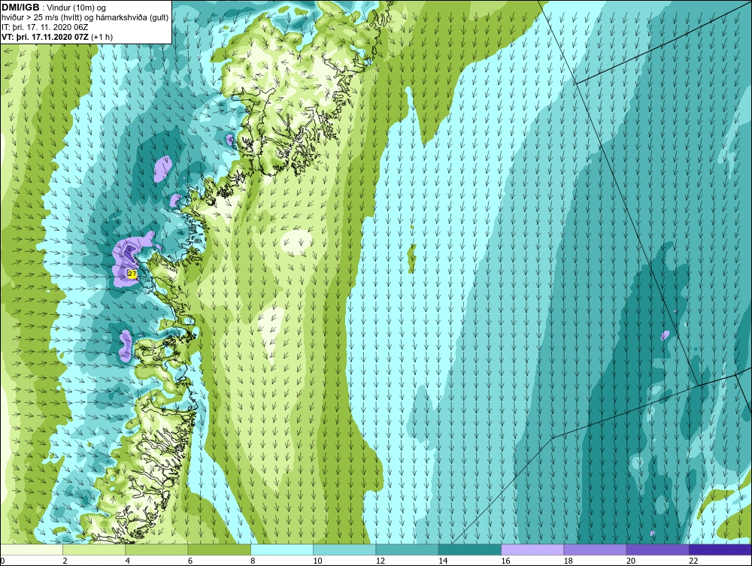752x566 pixels.
Task: Click the scale label '18'
Action: (569, 561)
